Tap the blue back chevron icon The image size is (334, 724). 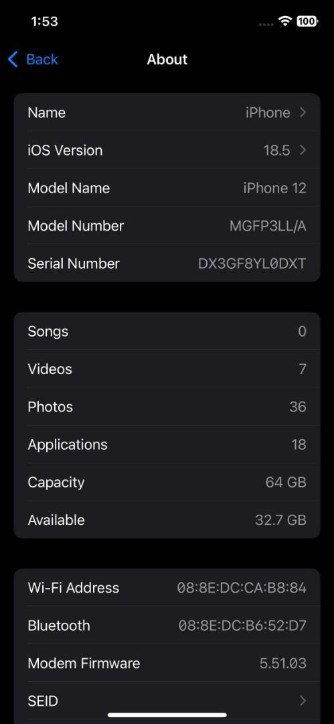(13, 60)
